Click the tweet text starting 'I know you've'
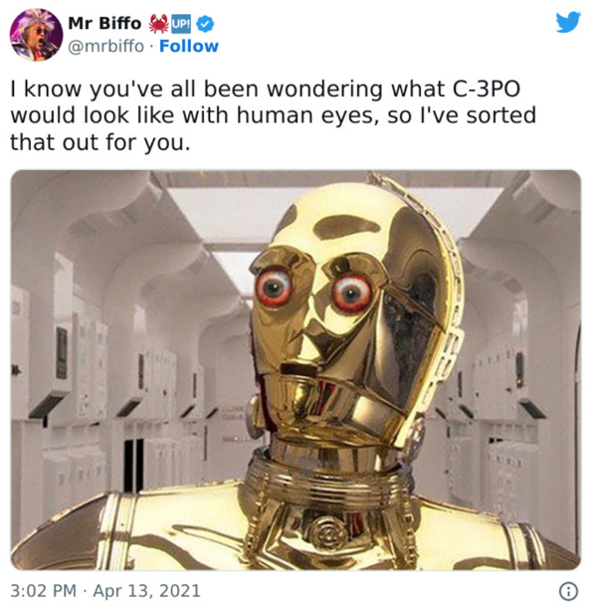 (x=273, y=115)
